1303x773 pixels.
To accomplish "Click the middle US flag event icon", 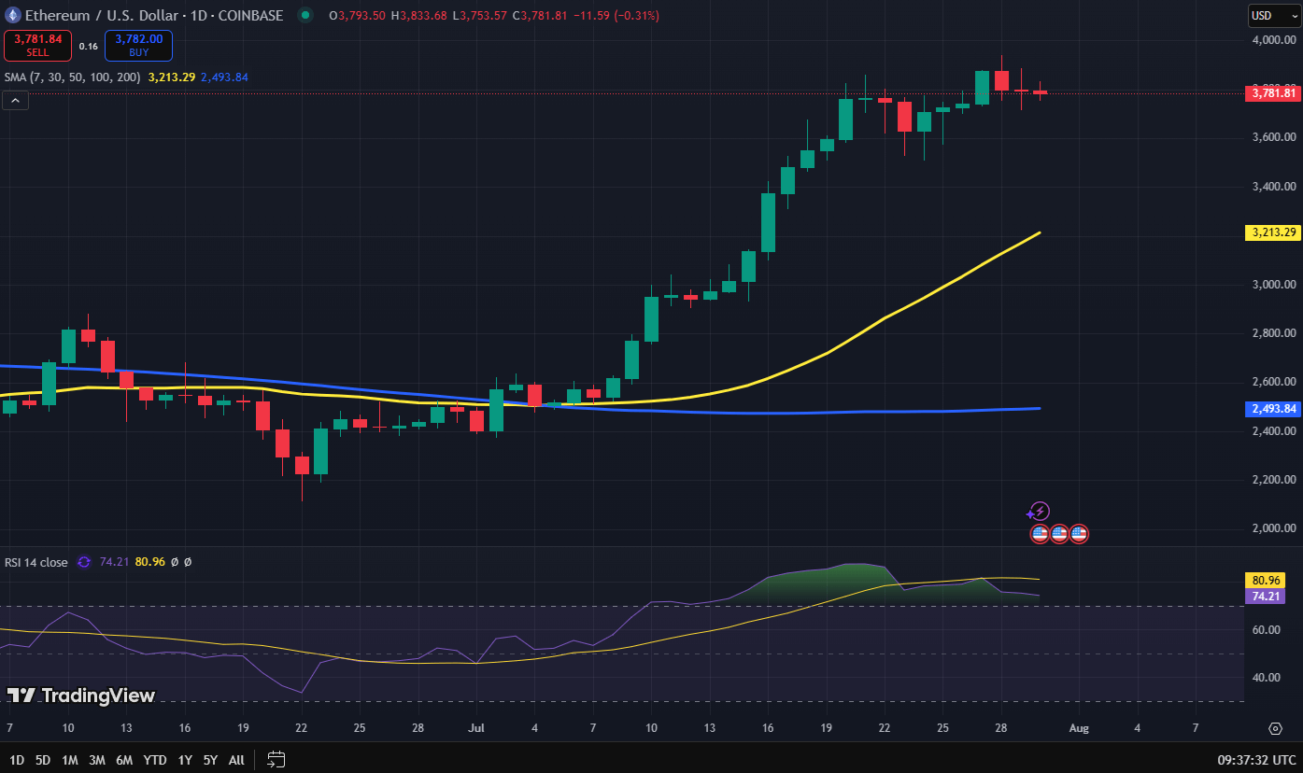I will click(x=1058, y=534).
